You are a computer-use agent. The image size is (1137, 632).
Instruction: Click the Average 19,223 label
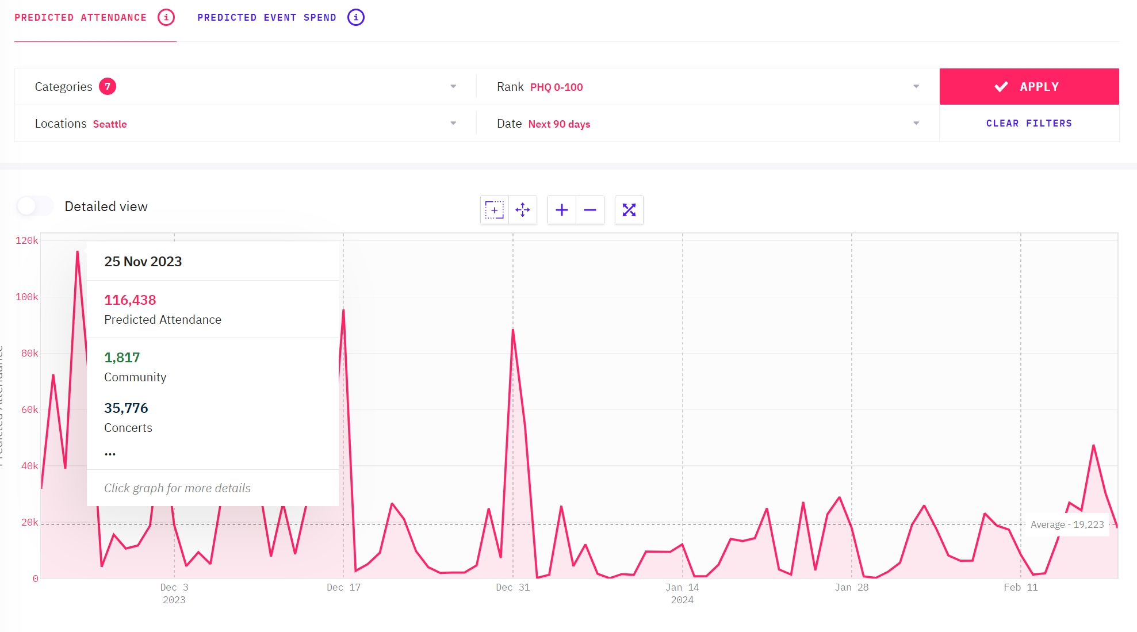[1067, 524]
